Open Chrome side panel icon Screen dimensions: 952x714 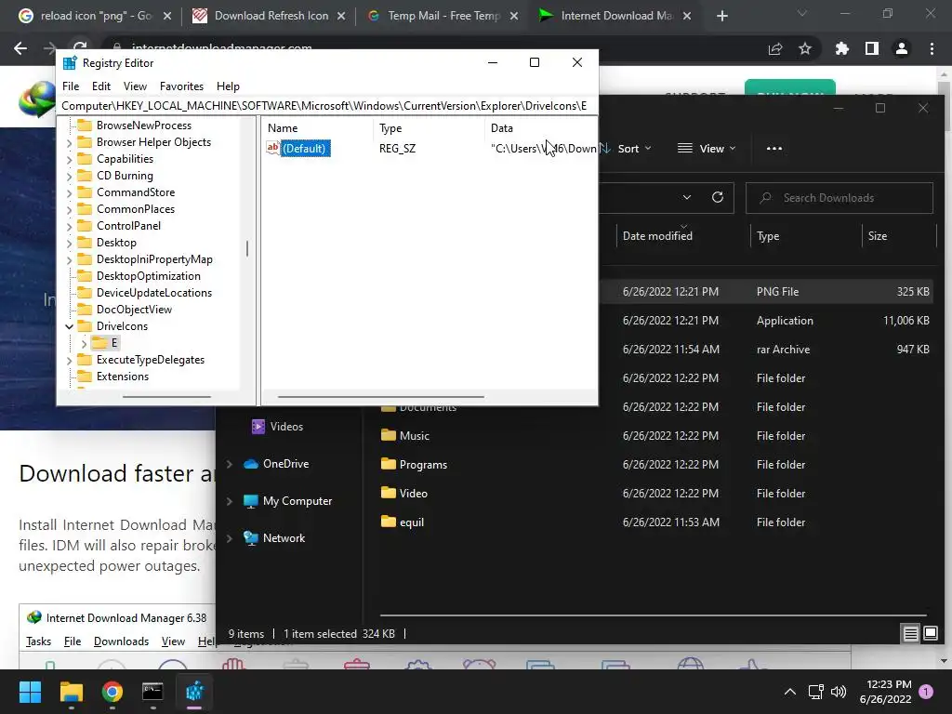(x=872, y=48)
